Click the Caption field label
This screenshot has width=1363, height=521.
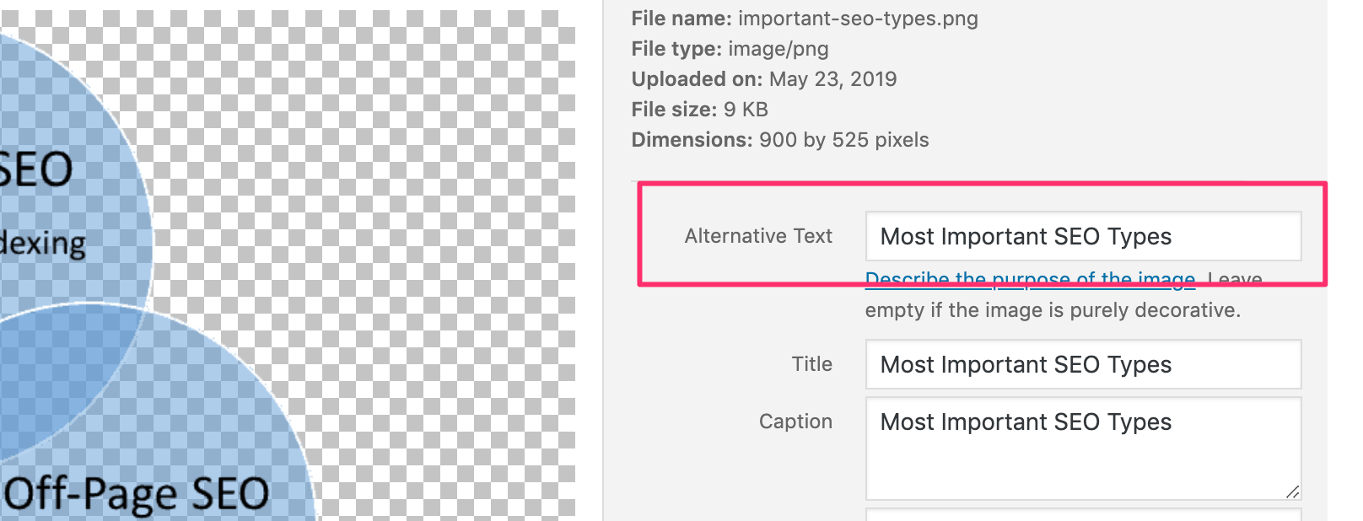795,422
